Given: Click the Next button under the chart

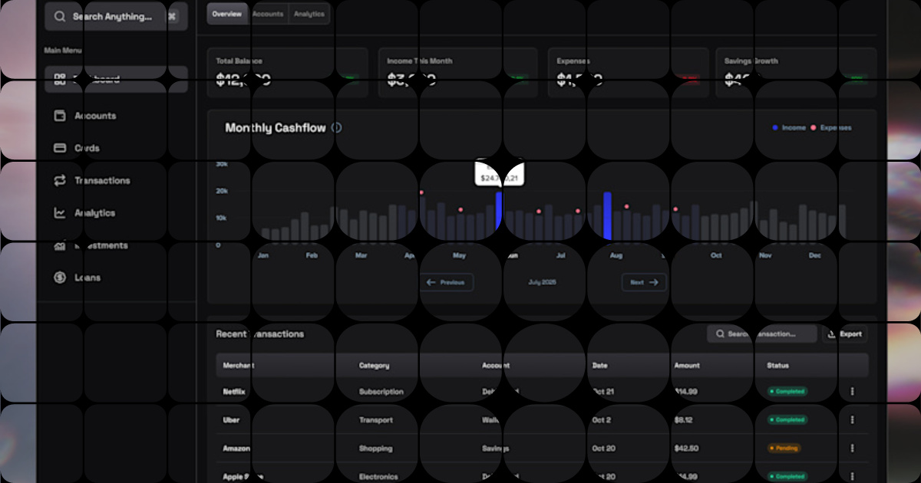Looking at the screenshot, I should pyautogui.click(x=644, y=282).
